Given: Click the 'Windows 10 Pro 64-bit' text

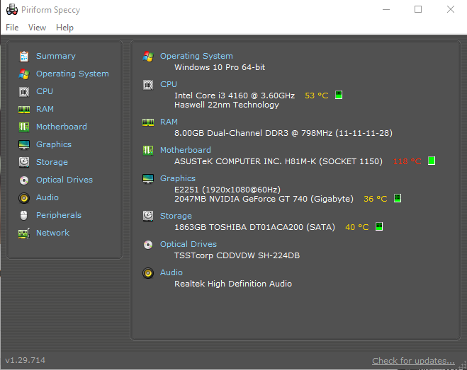Looking at the screenshot, I should [220, 67].
